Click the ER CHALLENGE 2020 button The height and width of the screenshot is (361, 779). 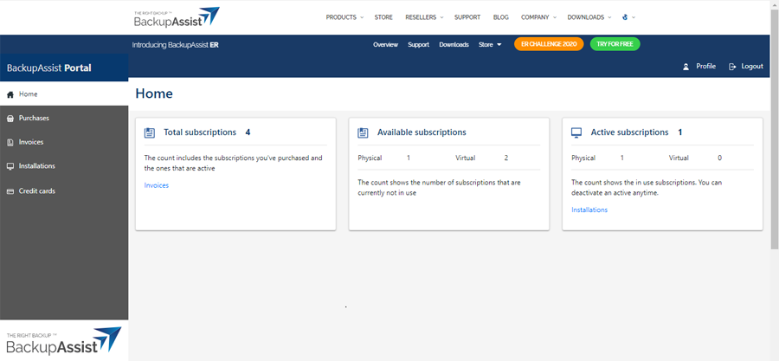(x=549, y=44)
